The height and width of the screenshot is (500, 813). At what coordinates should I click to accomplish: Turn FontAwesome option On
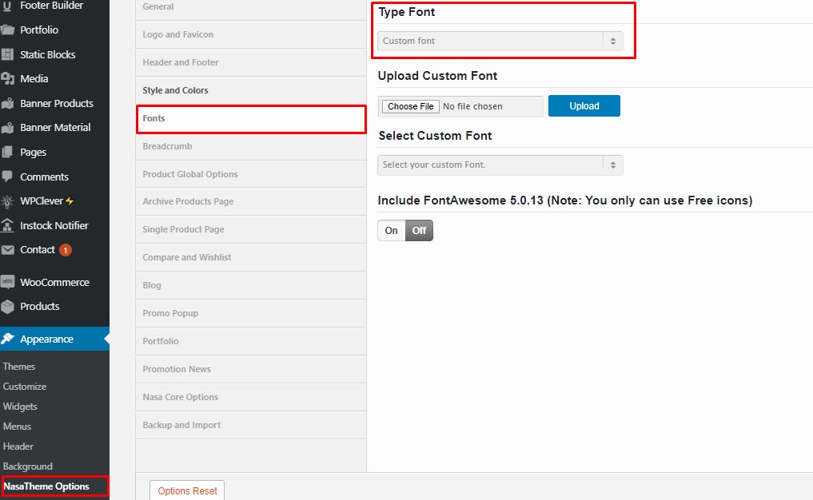392,231
